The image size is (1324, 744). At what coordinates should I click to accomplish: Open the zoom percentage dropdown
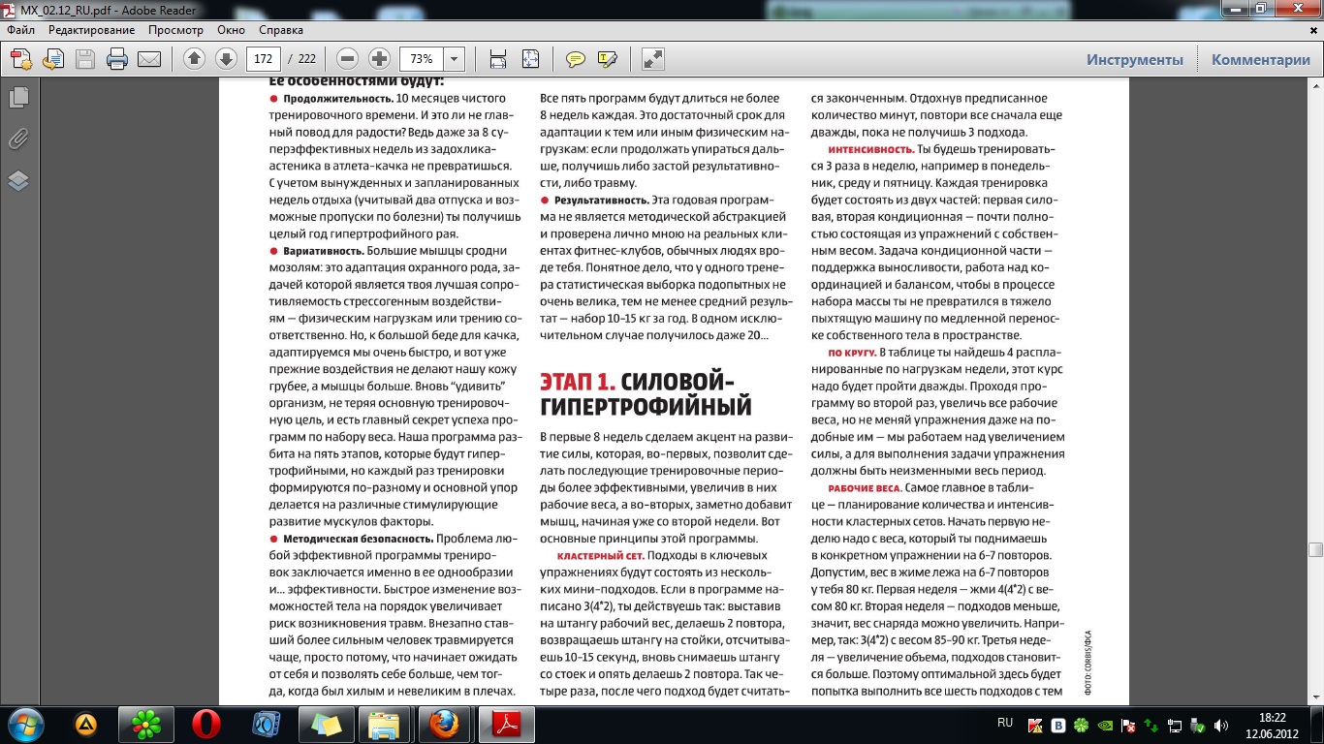coord(455,59)
